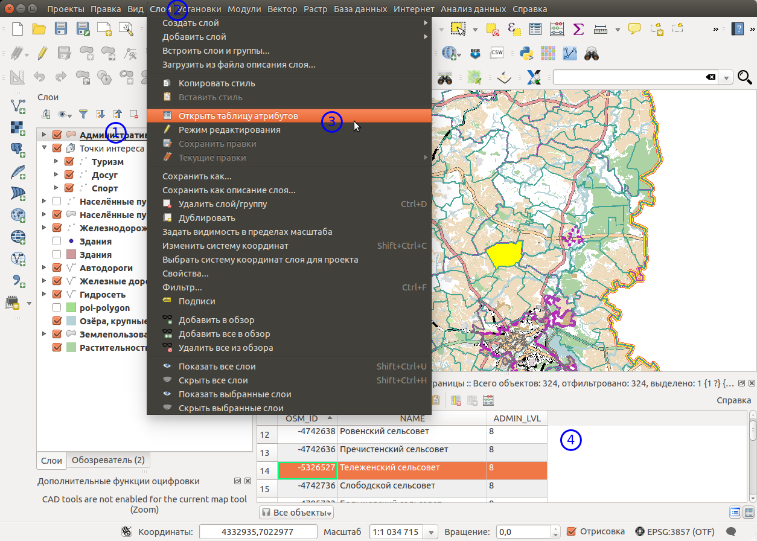
Task: Open the Растр menu
Action: pyautogui.click(x=316, y=9)
